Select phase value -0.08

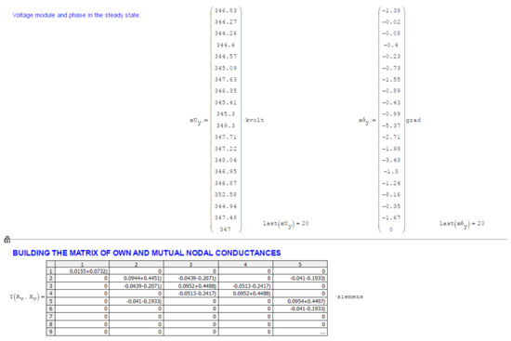pos(391,33)
